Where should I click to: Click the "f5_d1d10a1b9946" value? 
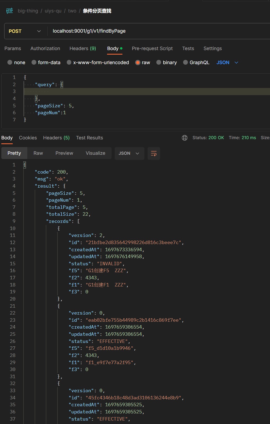[x=109, y=348]
